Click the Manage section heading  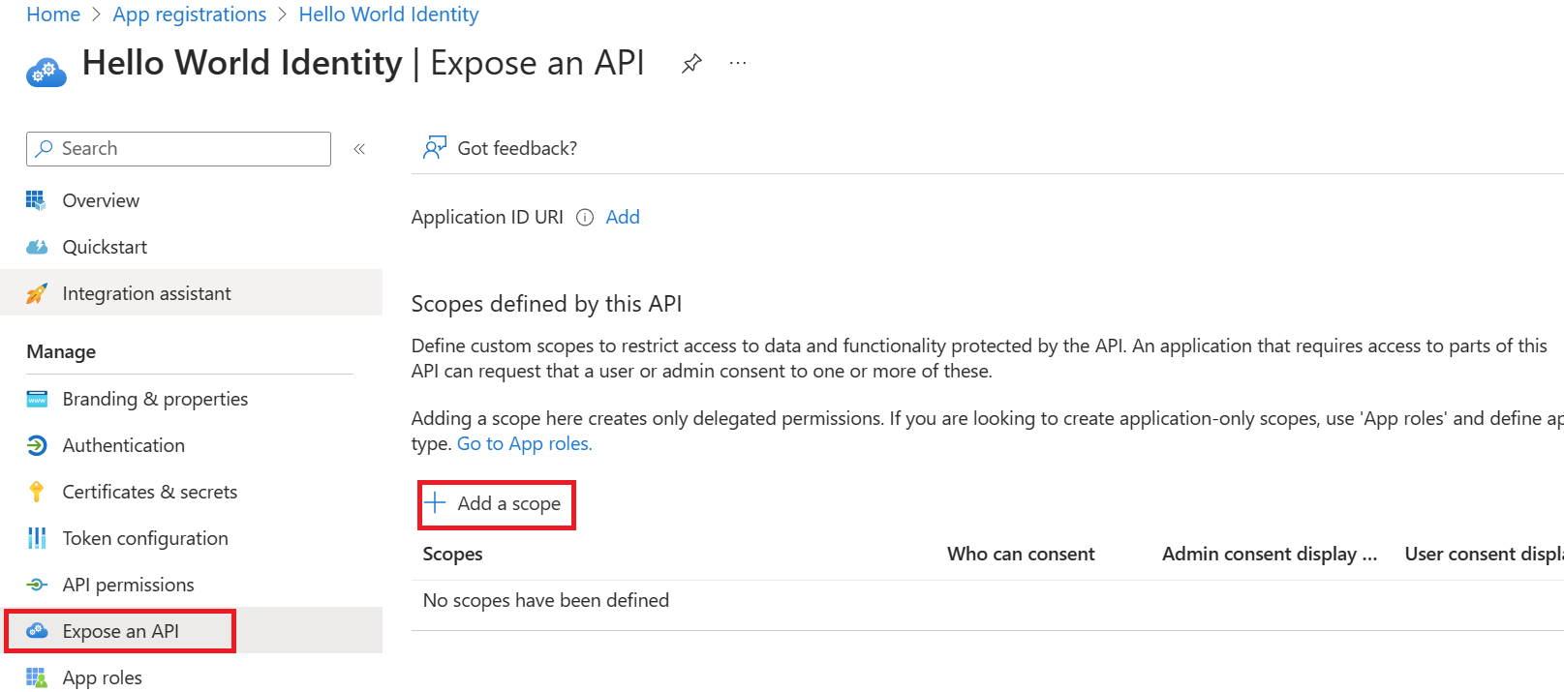coord(61,351)
